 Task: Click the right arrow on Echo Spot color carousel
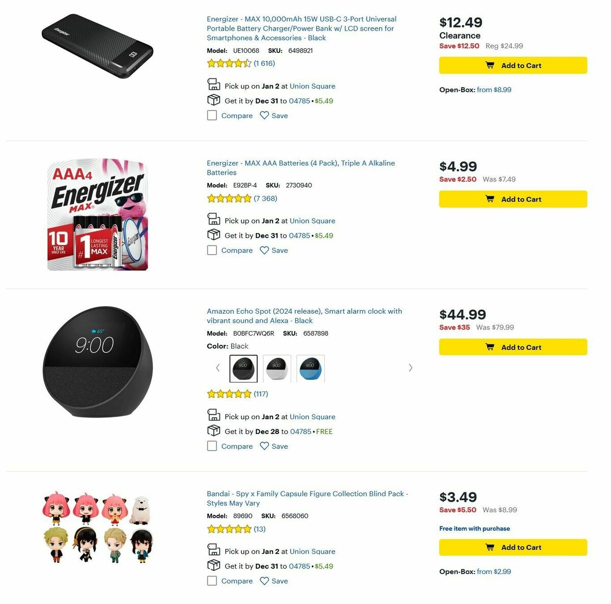click(410, 368)
